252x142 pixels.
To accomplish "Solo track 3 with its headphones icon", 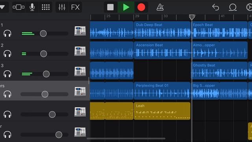I will click(7, 74).
